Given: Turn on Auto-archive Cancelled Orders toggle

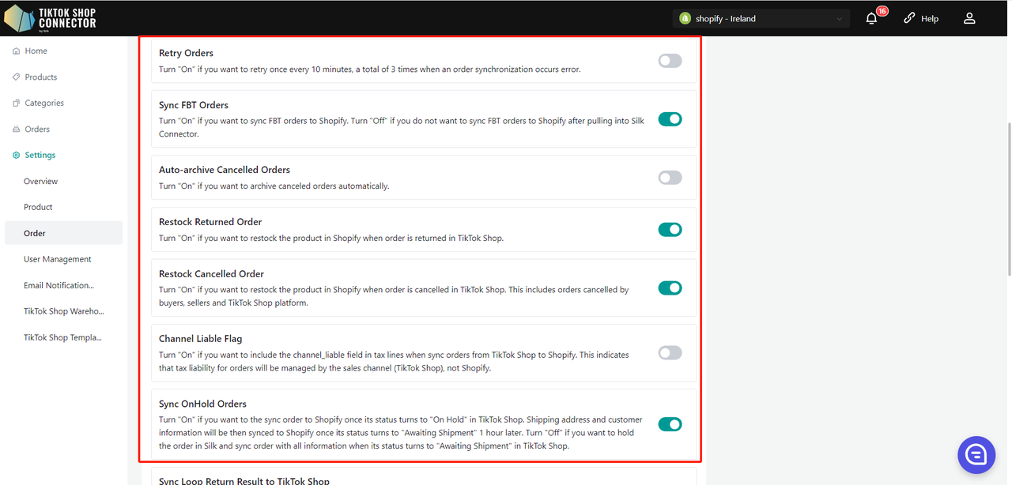Looking at the screenshot, I should (x=670, y=178).
